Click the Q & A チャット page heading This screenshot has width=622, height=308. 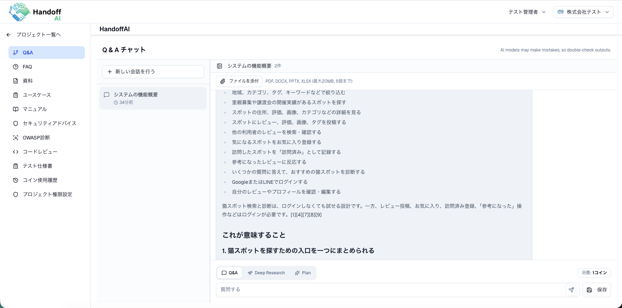pos(124,50)
